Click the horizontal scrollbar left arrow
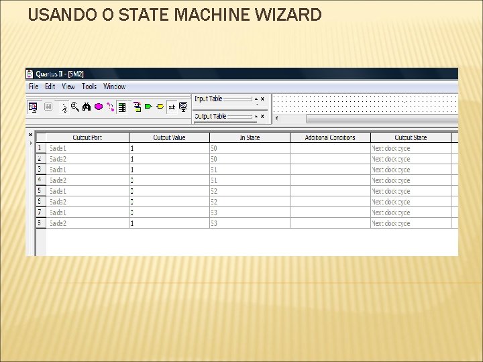Viewport: 483px width, 362px height. pyautogui.click(x=276, y=118)
